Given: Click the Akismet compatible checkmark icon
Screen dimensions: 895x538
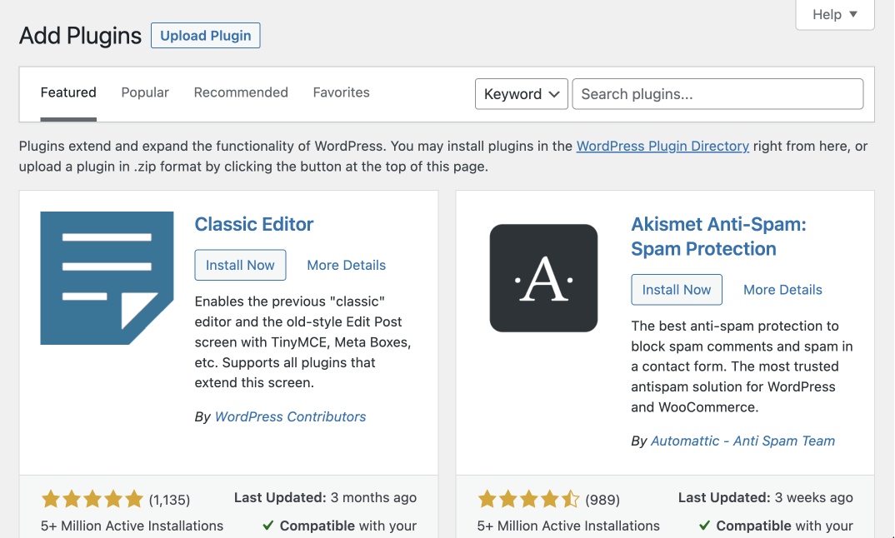Looking at the screenshot, I should coord(704,525).
